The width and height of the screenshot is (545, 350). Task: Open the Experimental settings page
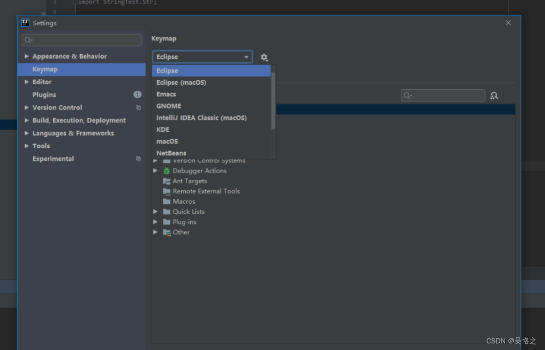pos(82,159)
